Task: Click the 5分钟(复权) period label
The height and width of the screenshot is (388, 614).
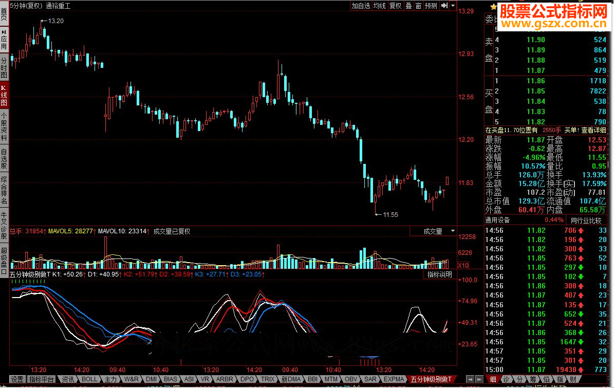Action: click(x=26, y=6)
